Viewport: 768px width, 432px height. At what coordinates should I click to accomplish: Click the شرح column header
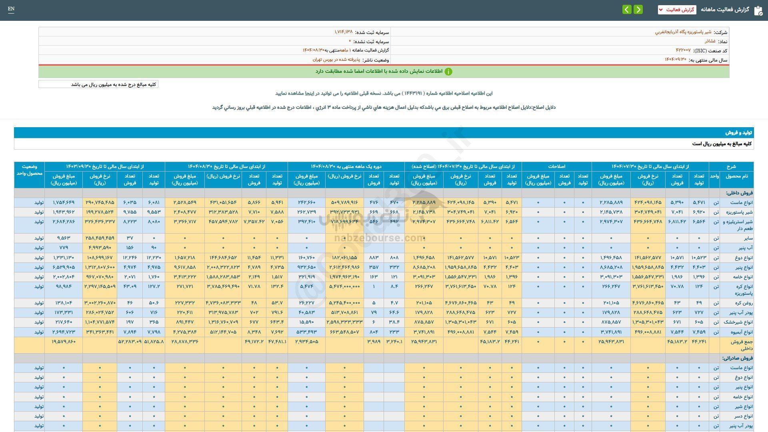click(731, 166)
